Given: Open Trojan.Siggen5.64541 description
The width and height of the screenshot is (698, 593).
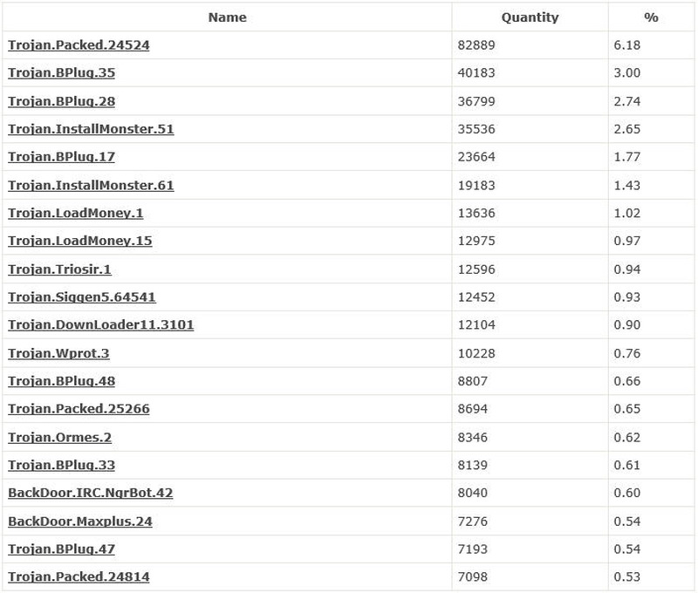Looking at the screenshot, I should tap(82, 297).
